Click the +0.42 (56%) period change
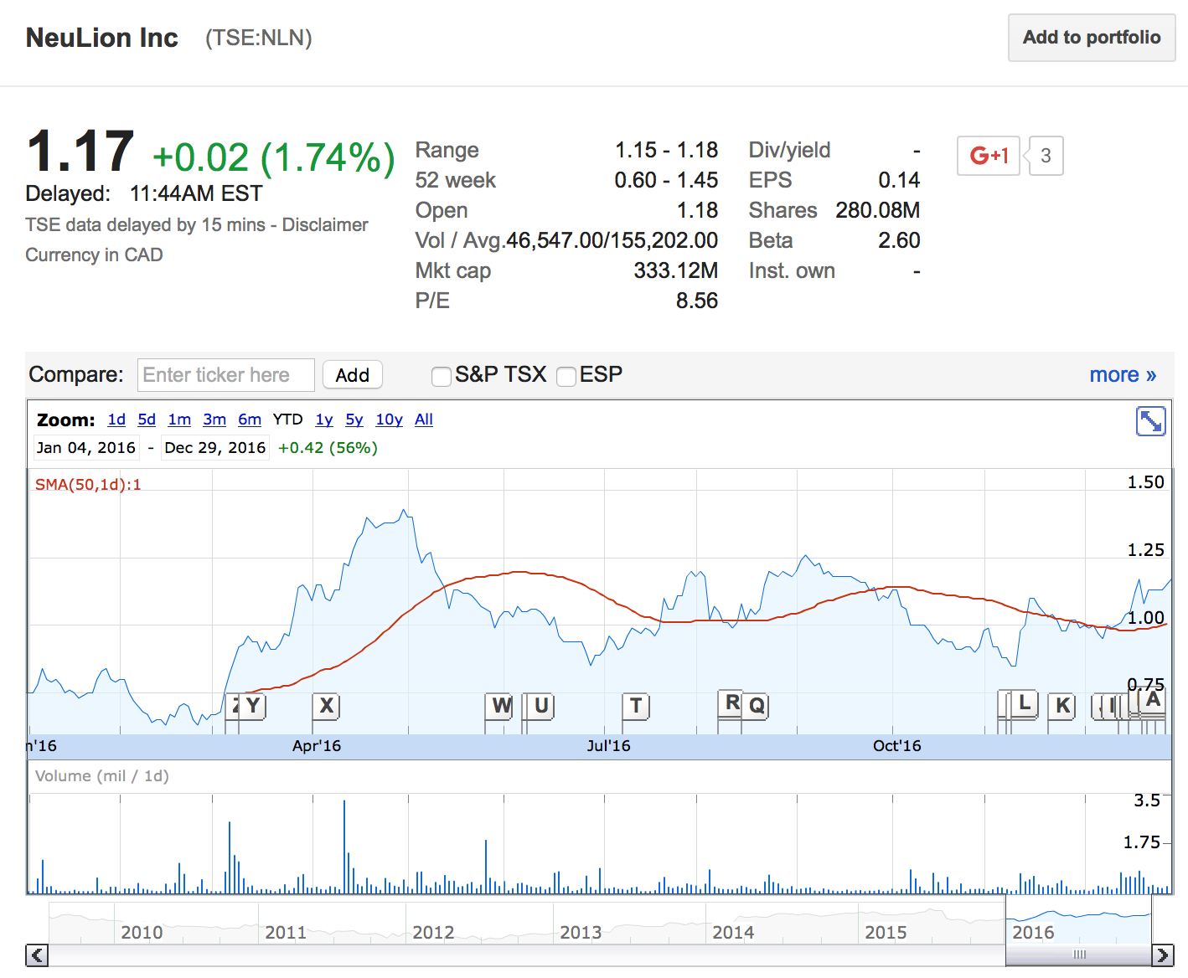The width and height of the screenshot is (1188, 978). 328,448
